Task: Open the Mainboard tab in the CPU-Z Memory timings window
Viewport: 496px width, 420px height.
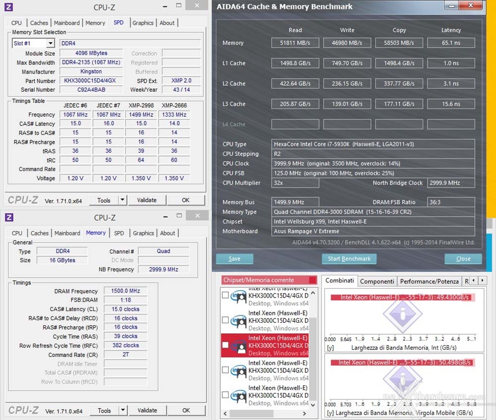Action: 67,234
